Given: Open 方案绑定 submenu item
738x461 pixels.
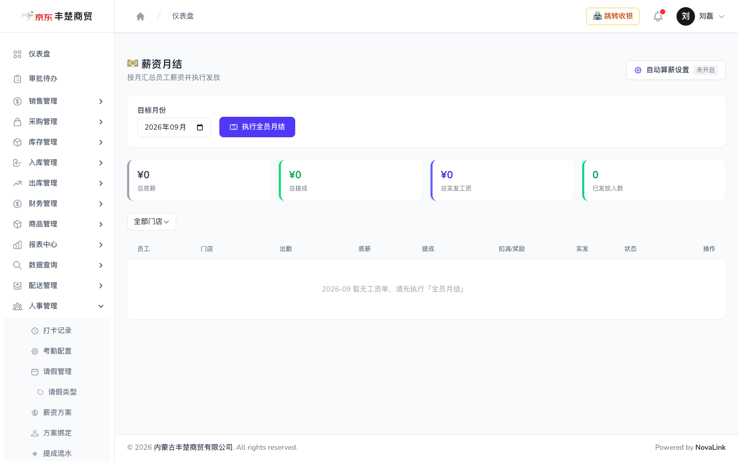Looking at the screenshot, I should (57, 433).
